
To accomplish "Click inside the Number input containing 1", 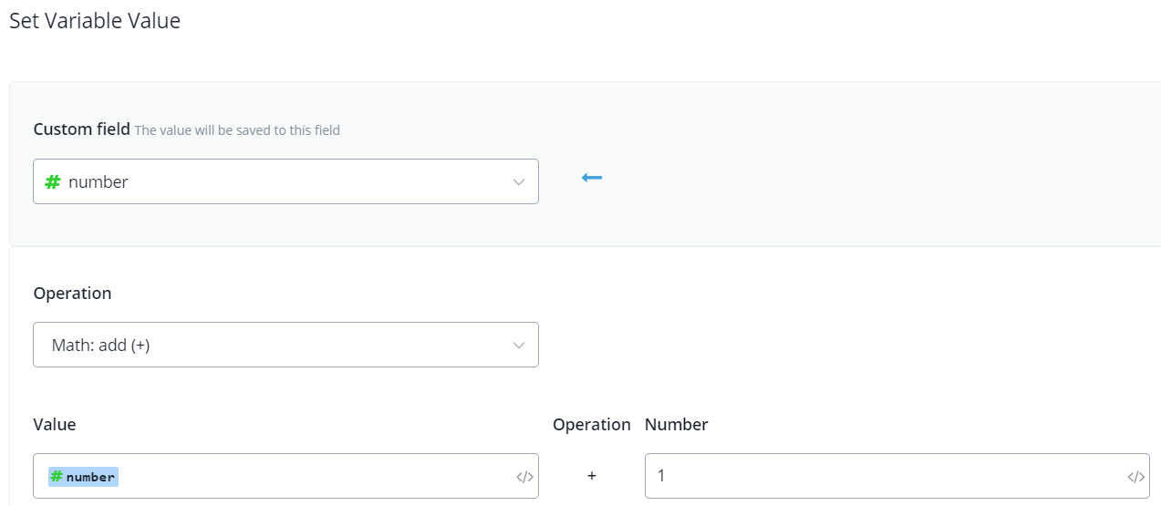I will (876, 476).
